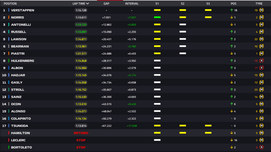The width and height of the screenshot is (271, 152).
Task: Click Tsunoda's +17.038 interval value
Action: (132, 126)
